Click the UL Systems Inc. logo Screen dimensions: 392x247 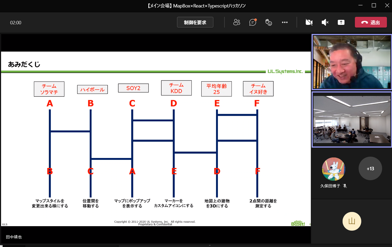click(x=285, y=71)
